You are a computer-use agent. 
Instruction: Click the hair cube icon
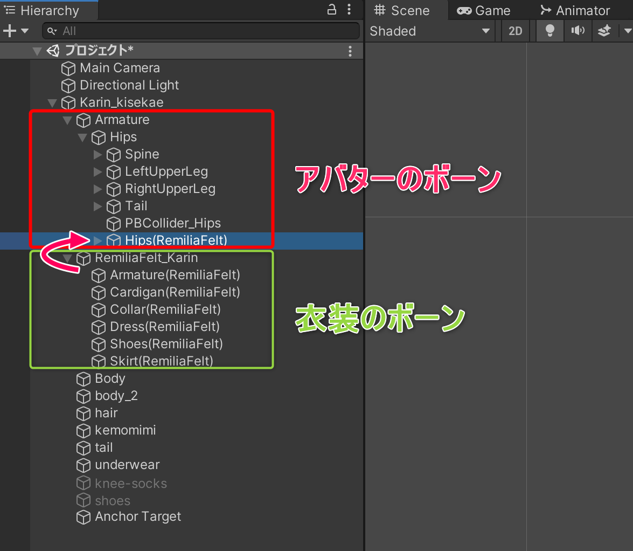(x=84, y=414)
